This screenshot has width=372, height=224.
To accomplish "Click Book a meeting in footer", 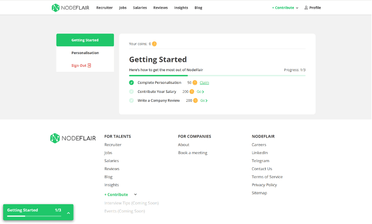I will pos(192,153).
